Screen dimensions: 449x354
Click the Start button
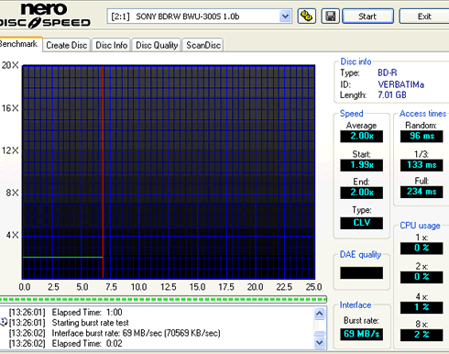point(367,16)
